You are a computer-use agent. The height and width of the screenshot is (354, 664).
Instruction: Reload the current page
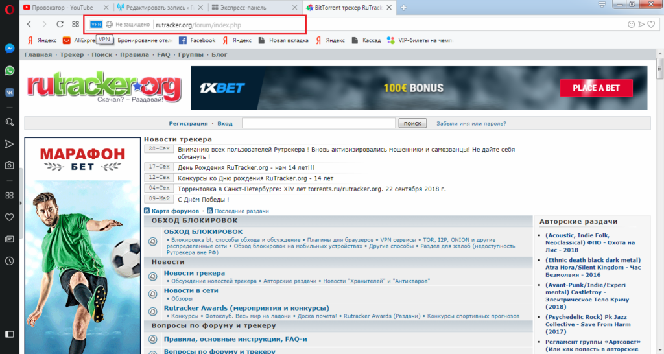[60, 24]
